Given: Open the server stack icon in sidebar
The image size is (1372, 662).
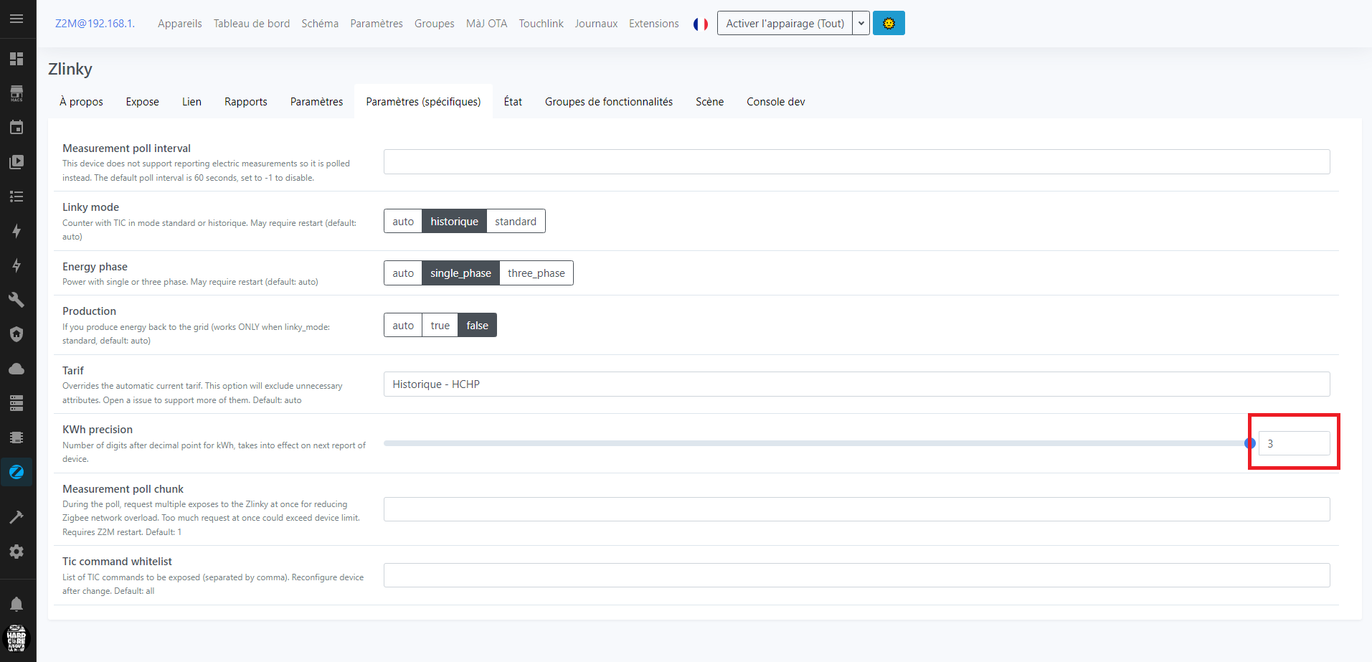Looking at the screenshot, I should pos(16,403).
